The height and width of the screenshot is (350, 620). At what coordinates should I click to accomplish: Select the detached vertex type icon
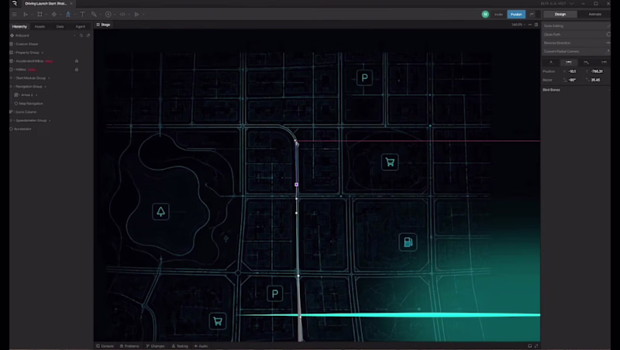coord(586,62)
